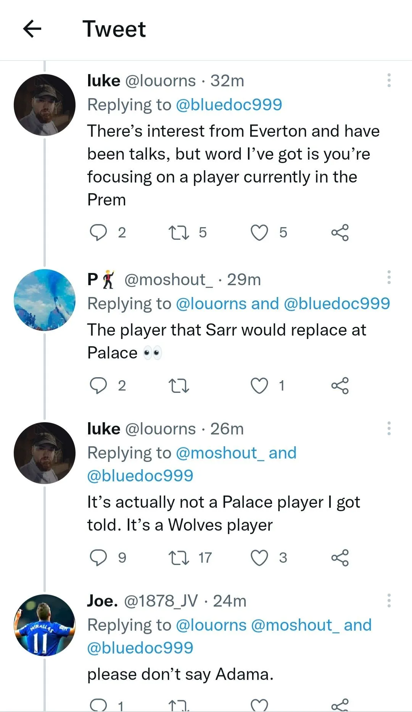Open Joe's profile avatar with number 11 shirt

point(45,625)
